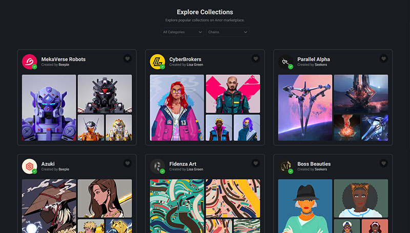Screen dimensions: 410x233
Task: Open the large spaceship over planet image
Action: (305, 108)
